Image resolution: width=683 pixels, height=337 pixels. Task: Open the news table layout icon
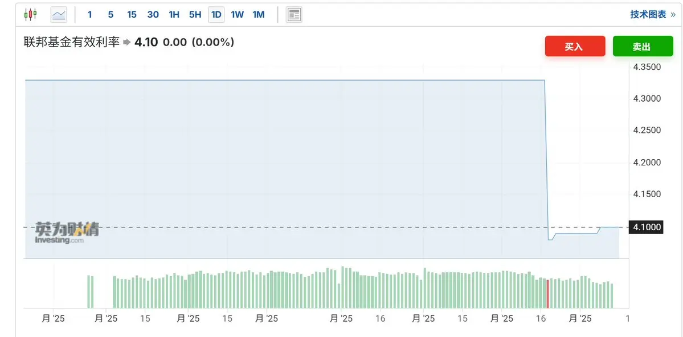tap(294, 15)
